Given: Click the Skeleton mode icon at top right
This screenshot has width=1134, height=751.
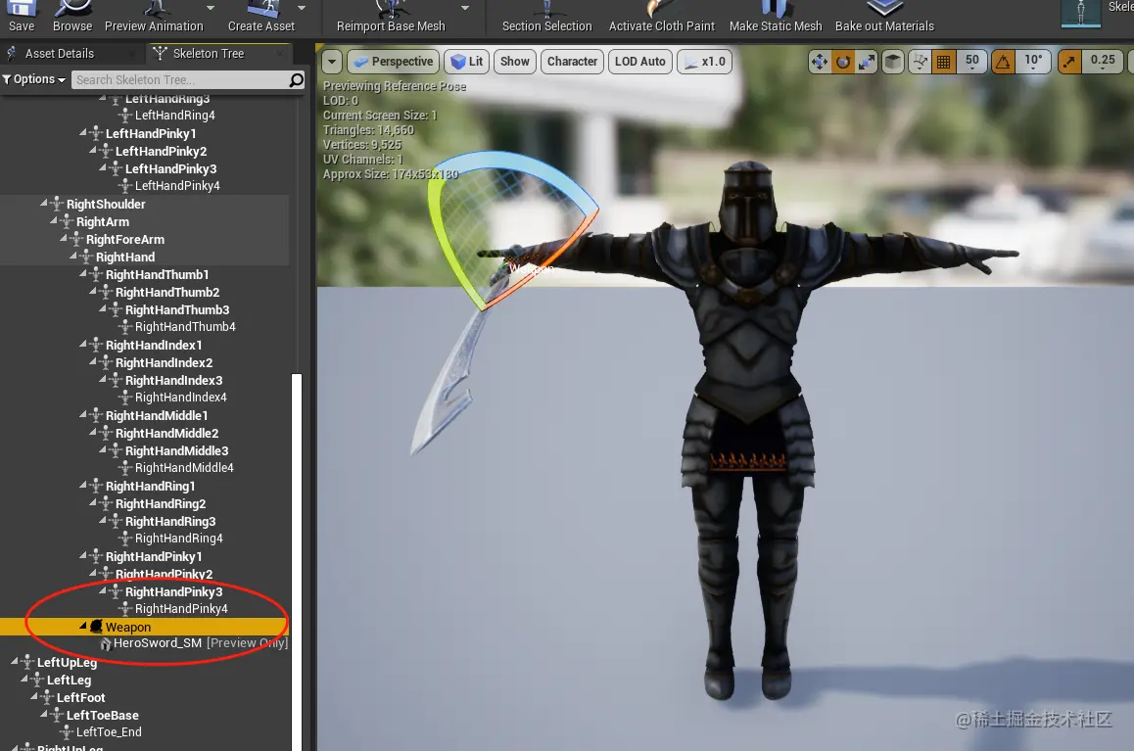Looking at the screenshot, I should [x=1080, y=13].
